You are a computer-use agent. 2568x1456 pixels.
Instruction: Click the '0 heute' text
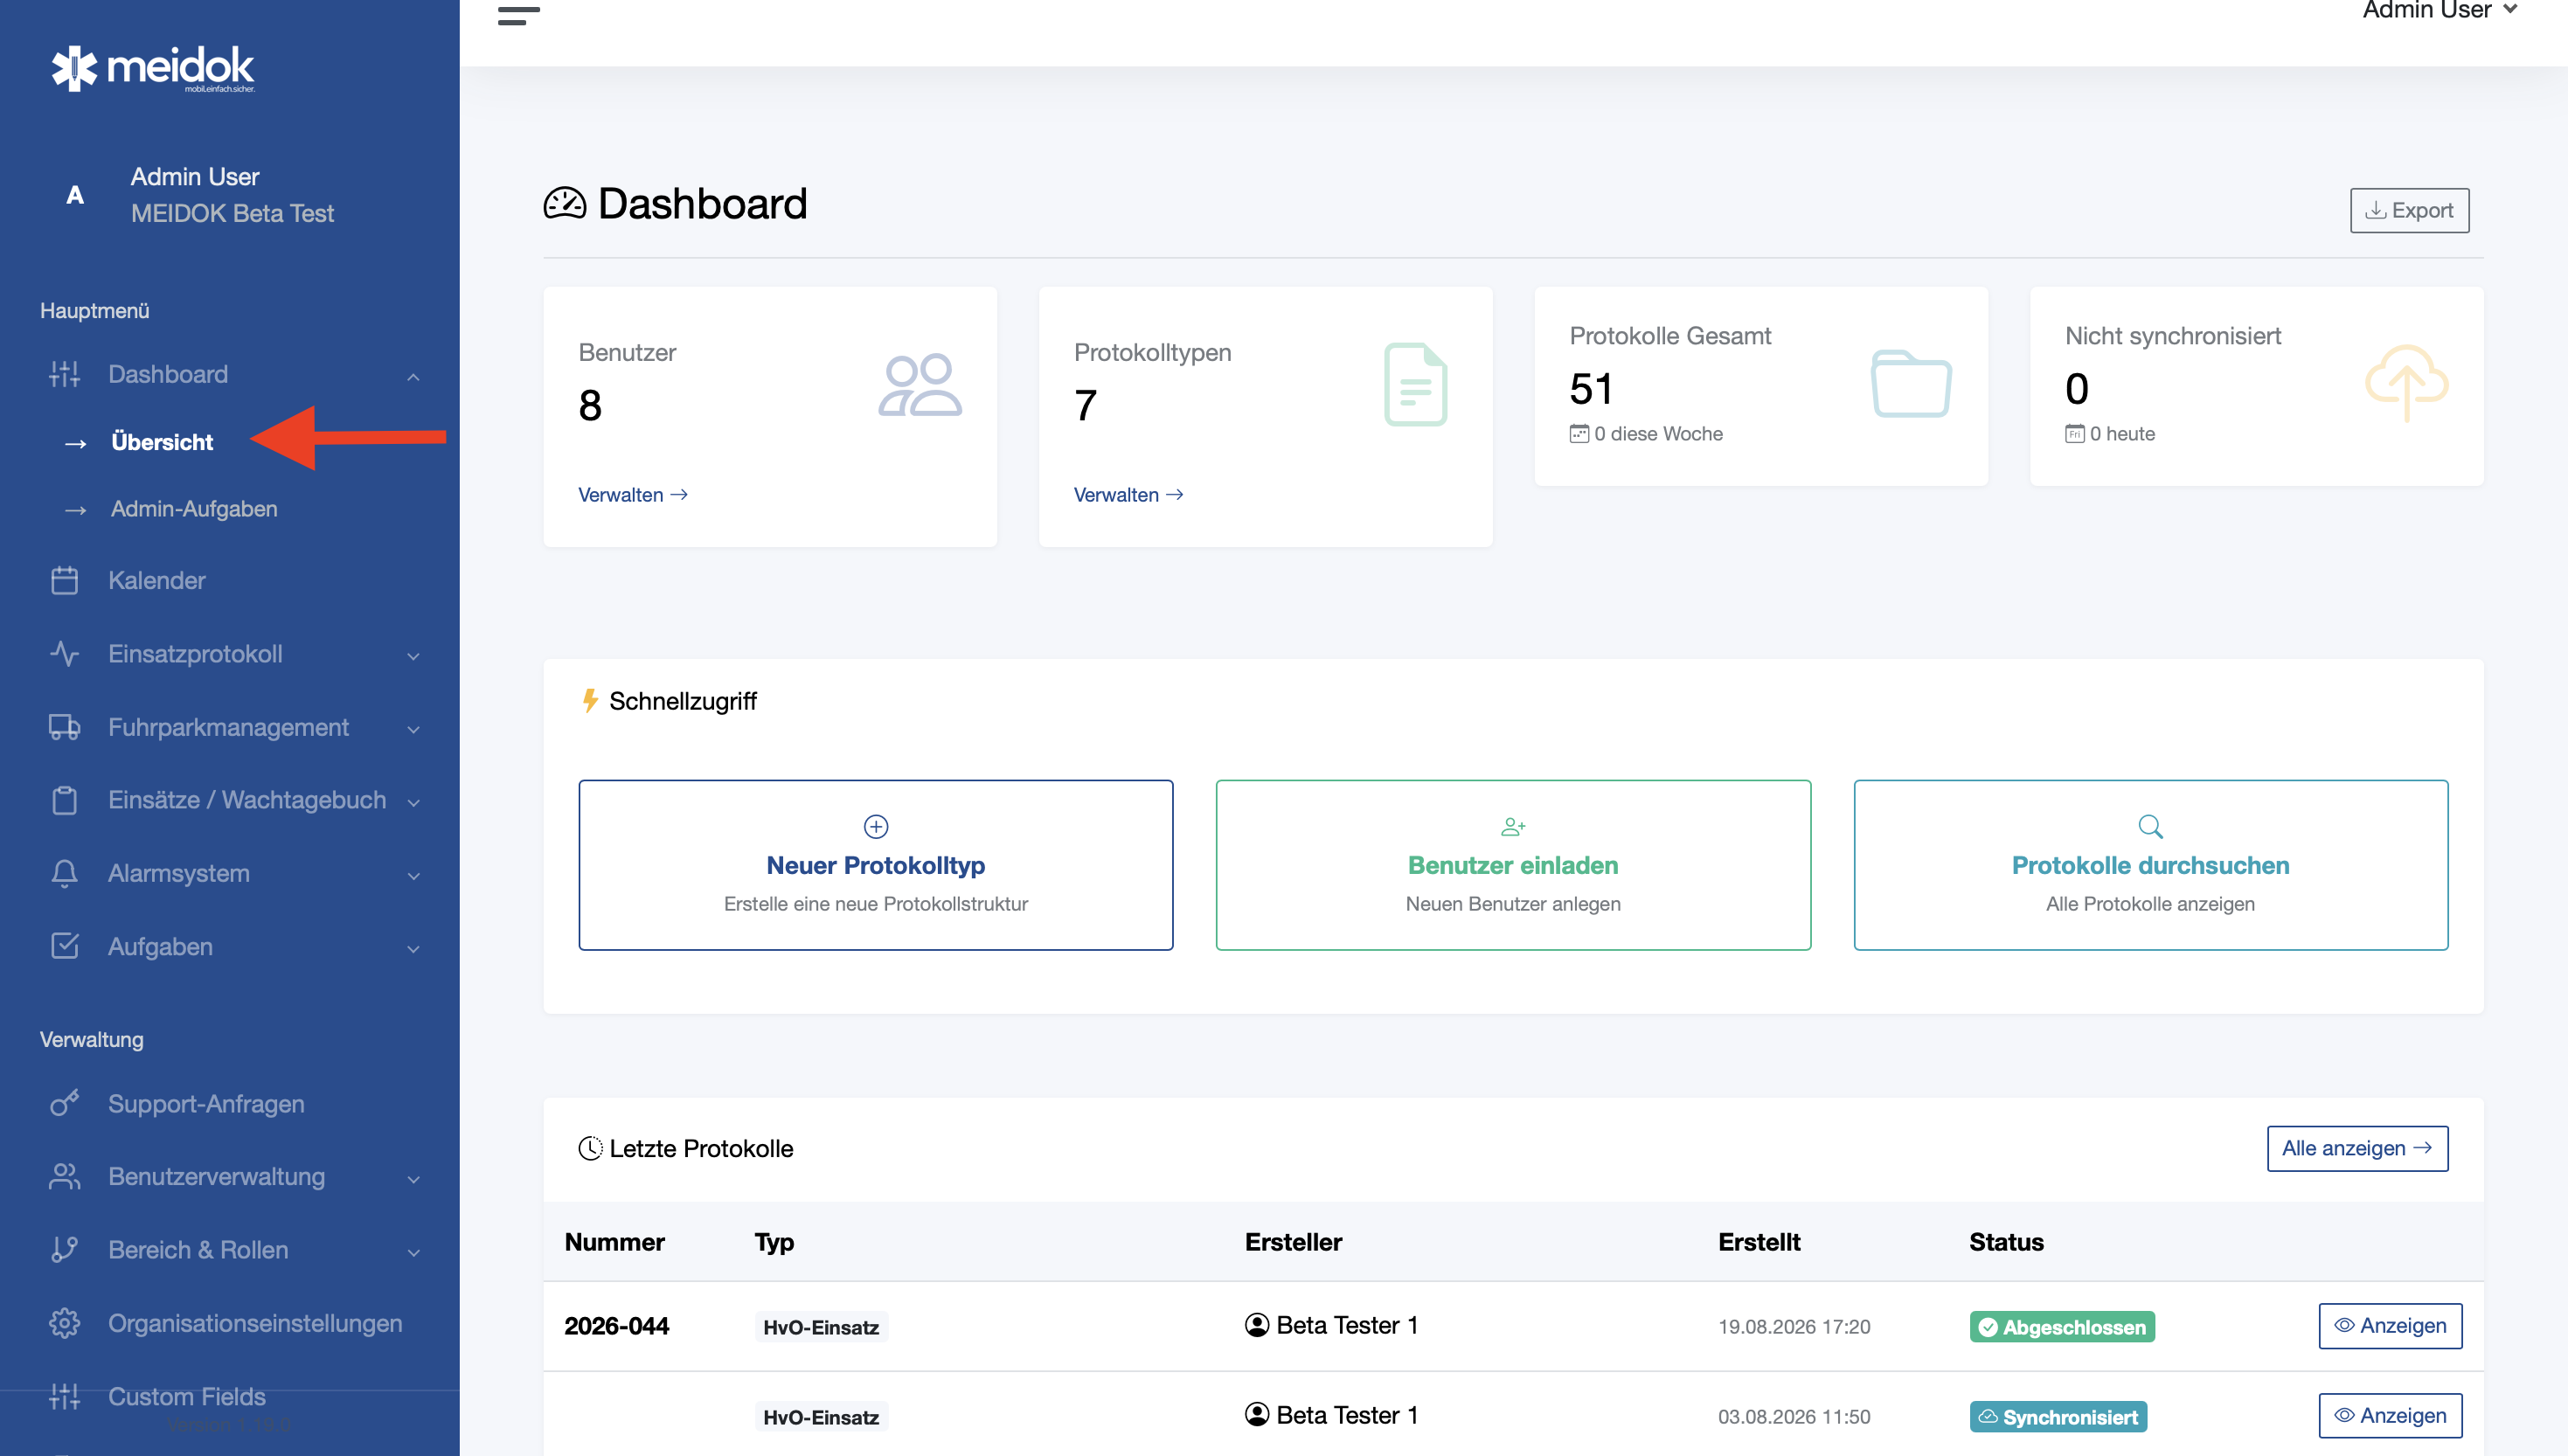pyautogui.click(x=2122, y=434)
